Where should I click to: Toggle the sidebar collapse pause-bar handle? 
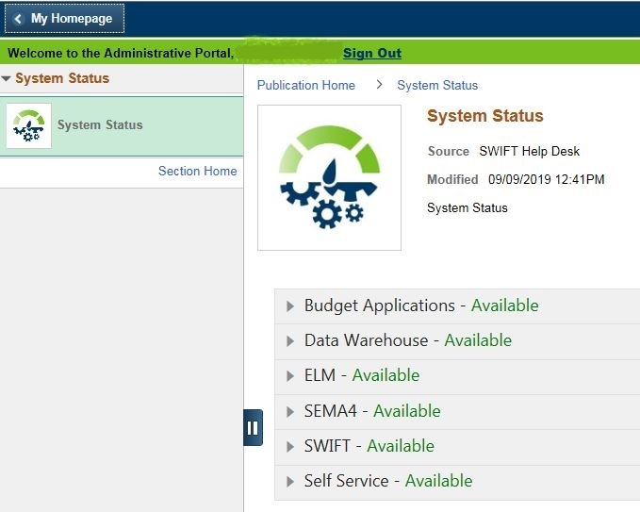pyautogui.click(x=253, y=427)
